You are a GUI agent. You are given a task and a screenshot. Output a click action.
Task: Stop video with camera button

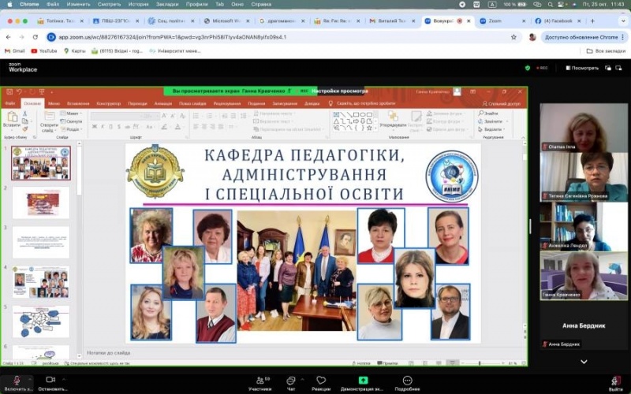pos(52,381)
